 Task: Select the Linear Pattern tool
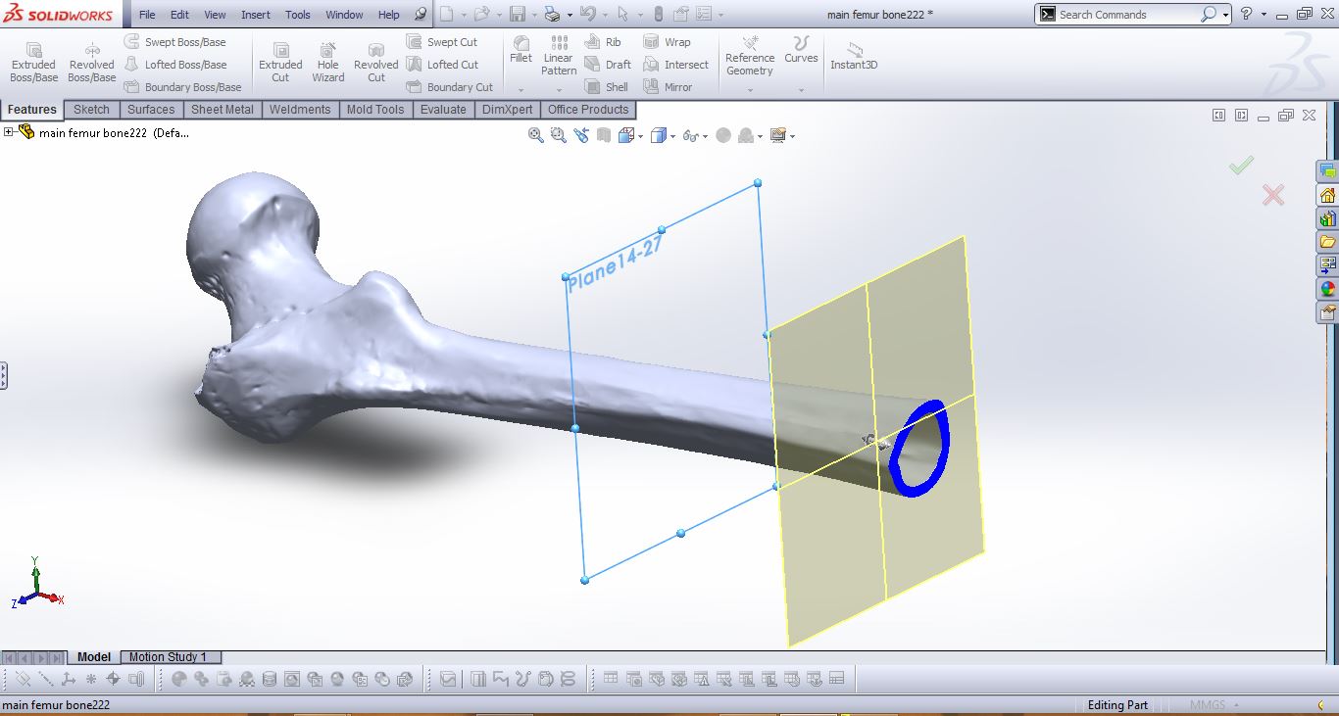tap(559, 56)
